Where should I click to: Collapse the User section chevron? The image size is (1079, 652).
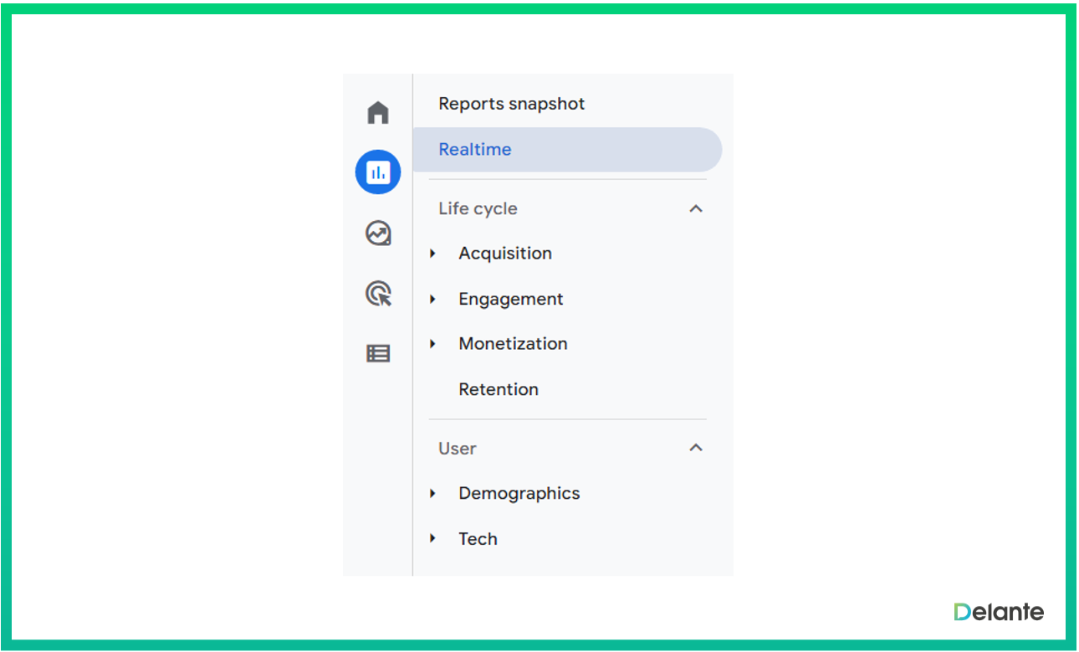coord(695,448)
